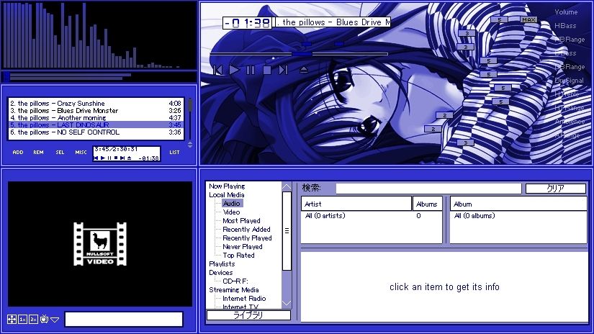Open the LIST menu in the playlist editor
This screenshot has width=594, height=334.
point(174,152)
